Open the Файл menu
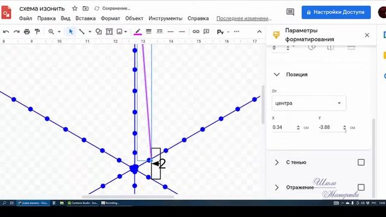 click(x=25, y=19)
